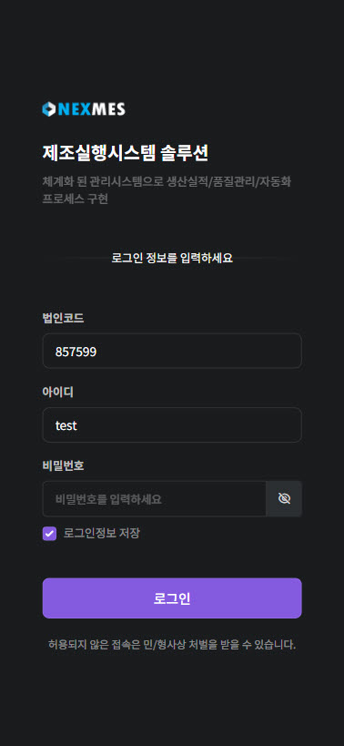Focus the 아이디 field containing test
Viewport: 344px width, 746px height.
(x=172, y=424)
